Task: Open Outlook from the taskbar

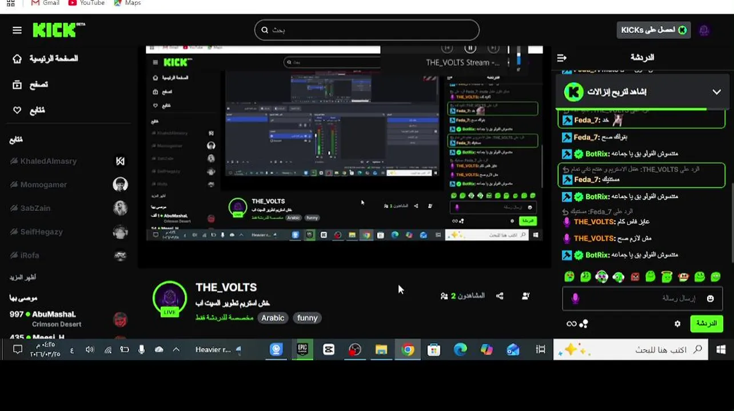Action: 513,349
